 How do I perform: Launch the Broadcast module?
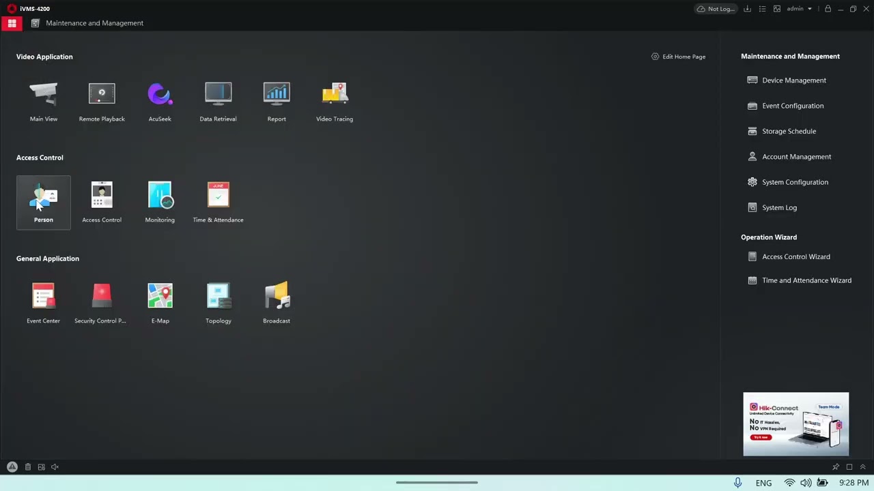277,303
